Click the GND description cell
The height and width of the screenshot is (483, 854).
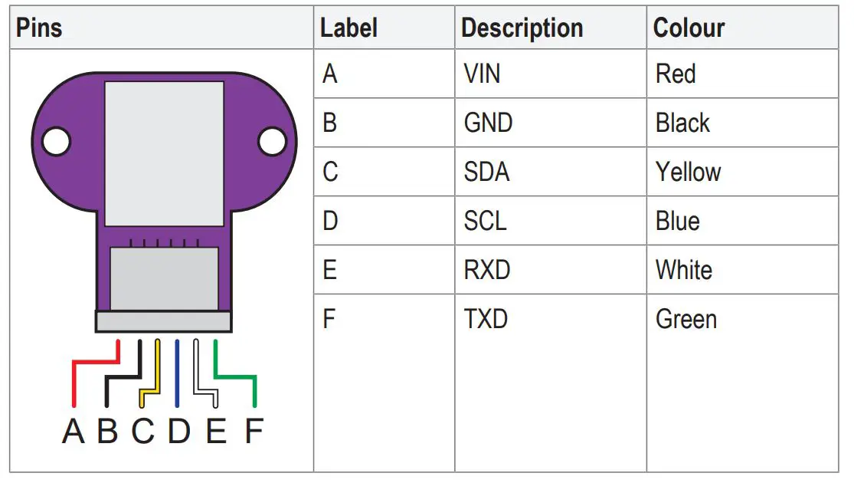pyautogui.click(x=488, y=123)
